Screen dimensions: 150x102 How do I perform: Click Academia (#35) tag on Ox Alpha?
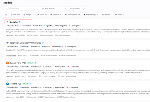coord(12,26)
